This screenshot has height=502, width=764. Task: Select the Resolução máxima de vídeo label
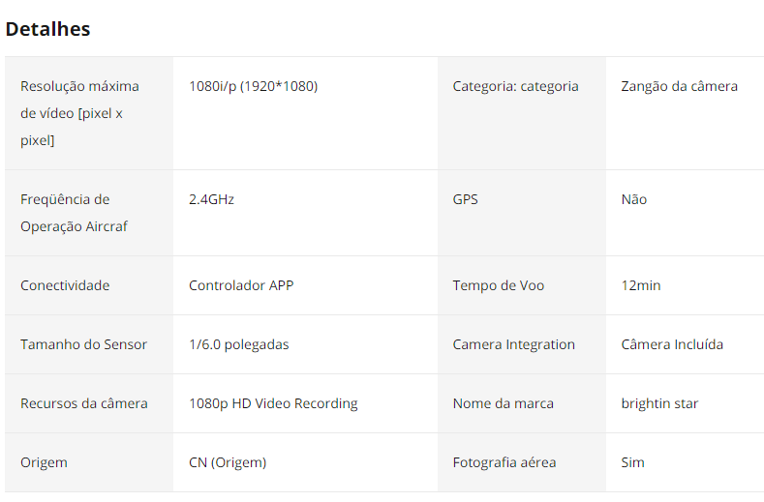tap(79, 113)
